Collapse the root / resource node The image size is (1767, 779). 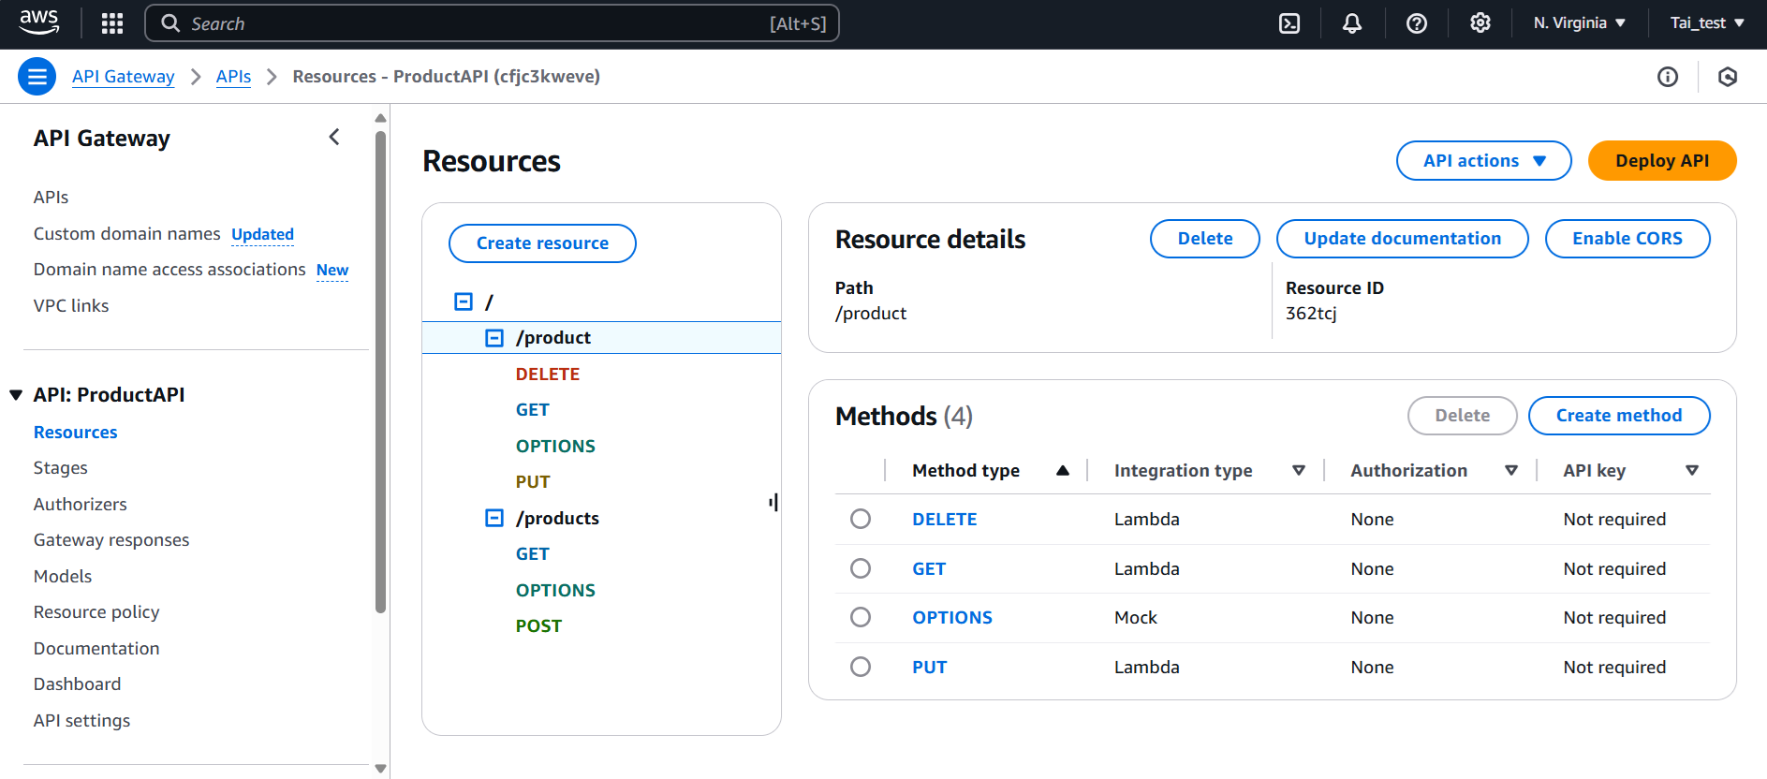tap(464, 301)
